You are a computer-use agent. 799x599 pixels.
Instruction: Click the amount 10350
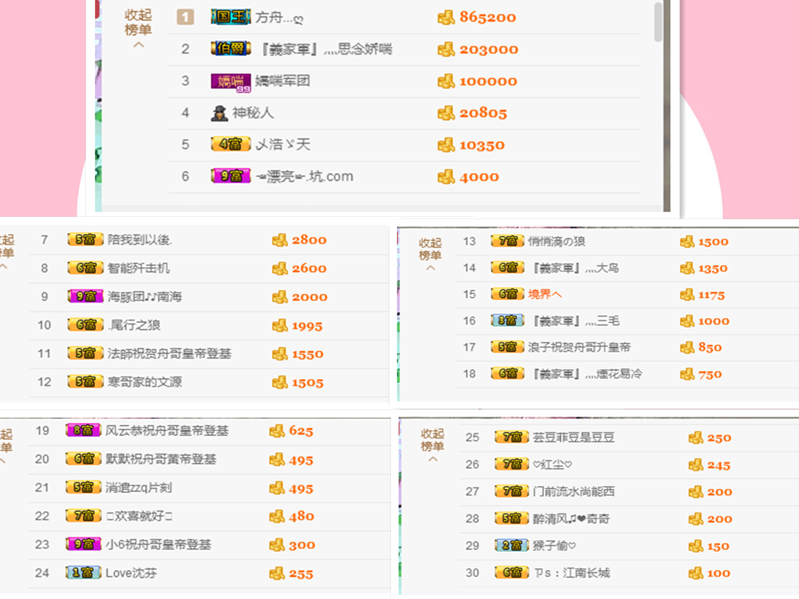[482, 145]
